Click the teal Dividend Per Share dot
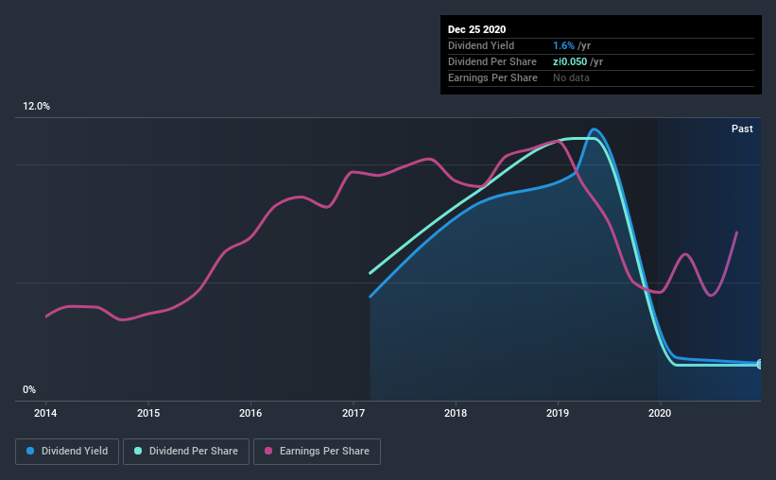776x480 pixels. (x=138, y=451)
